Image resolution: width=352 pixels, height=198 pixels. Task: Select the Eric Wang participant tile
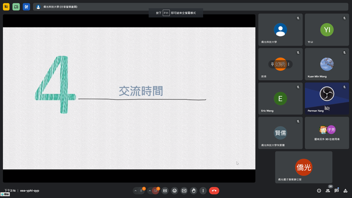[281, 98]
